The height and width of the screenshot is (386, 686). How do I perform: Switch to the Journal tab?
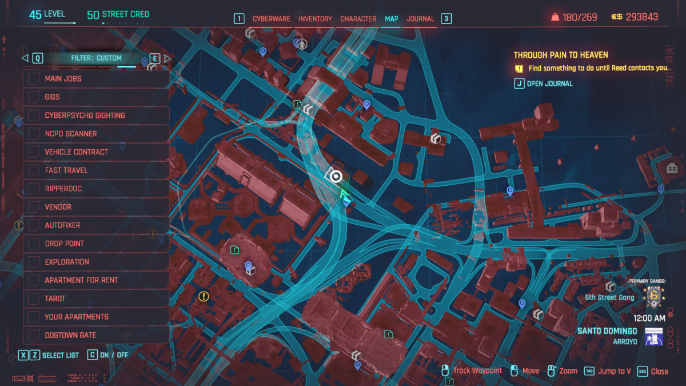420,19
